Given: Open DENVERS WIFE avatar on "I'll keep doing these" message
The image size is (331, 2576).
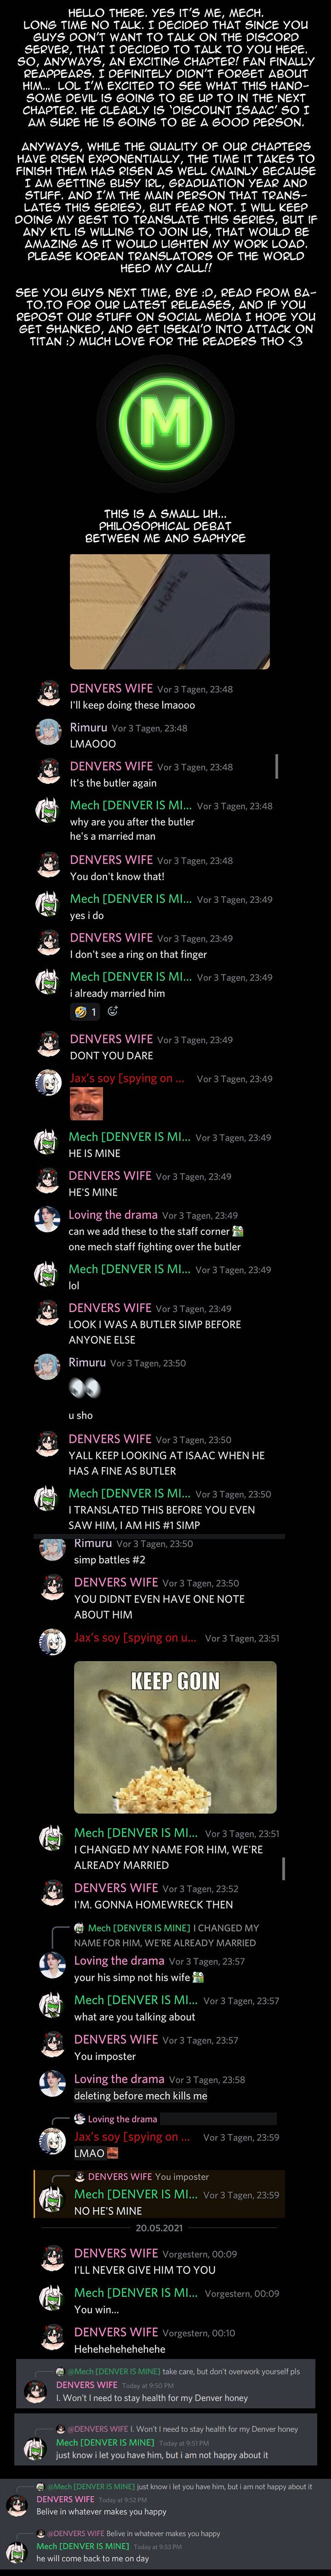Looking at the screenshot, I should click(x=48, y=695).
